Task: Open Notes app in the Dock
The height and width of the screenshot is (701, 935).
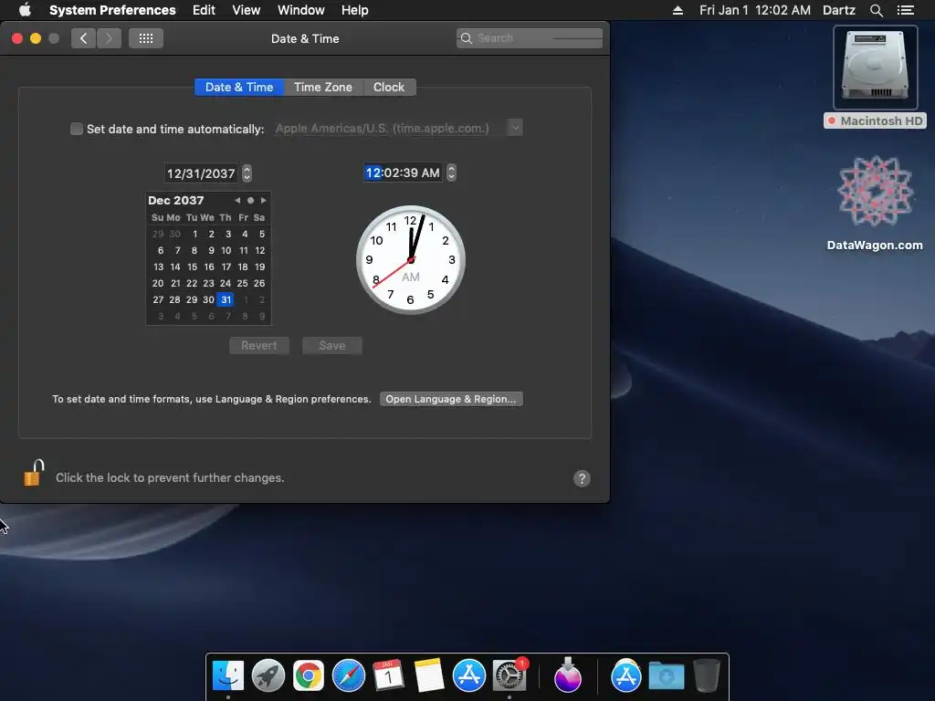Action: pyautogui.click(x=429, y=675)
